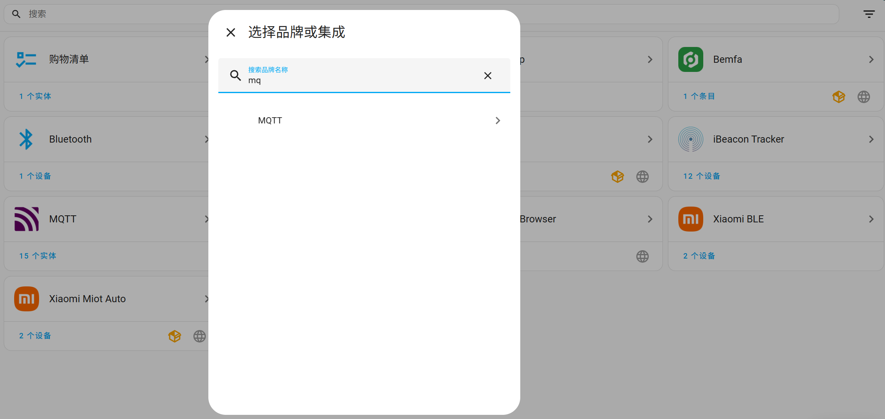The width and height of the screenshot is (885, 419).
Task: Expand the Xiaomi BLE card chevron
Action: [x=871, y=219]
